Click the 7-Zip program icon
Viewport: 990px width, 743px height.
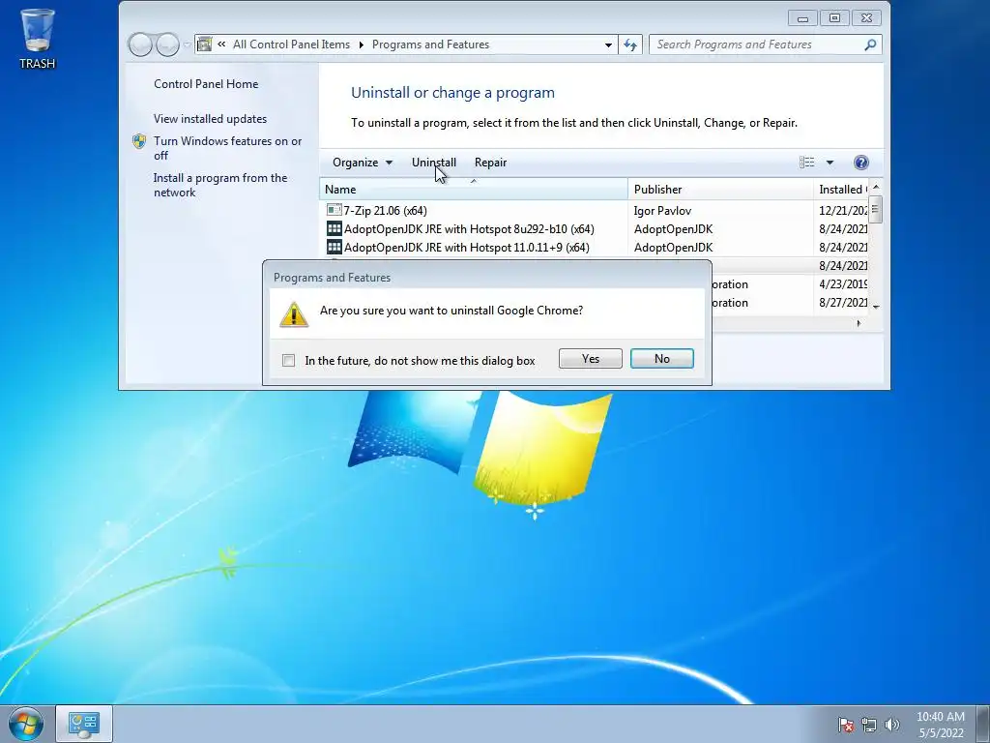pyautogui.click(x=334, y=210)
